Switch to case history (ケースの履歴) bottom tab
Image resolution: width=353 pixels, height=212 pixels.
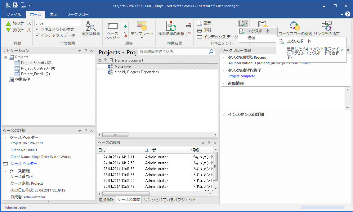[129, 200]
